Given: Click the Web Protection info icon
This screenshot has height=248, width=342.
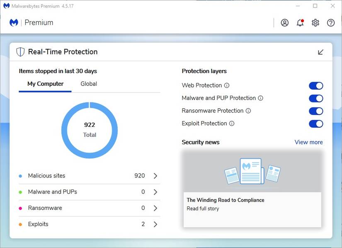Looking at the screenshot, I should pyautogui.click(x=227, y=85).
